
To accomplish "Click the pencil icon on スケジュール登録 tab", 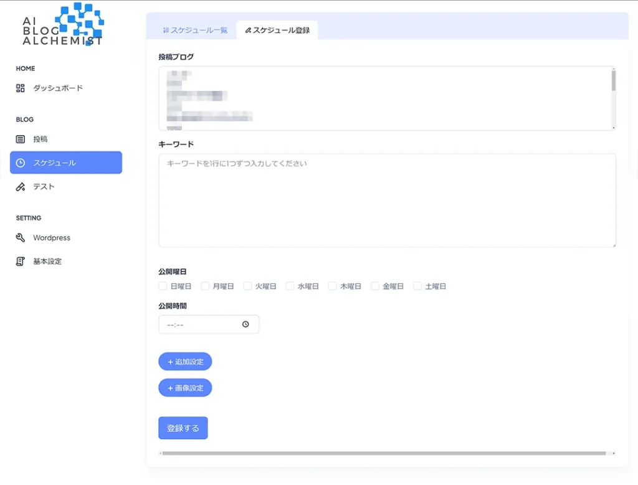I will (x=248, y=29).
